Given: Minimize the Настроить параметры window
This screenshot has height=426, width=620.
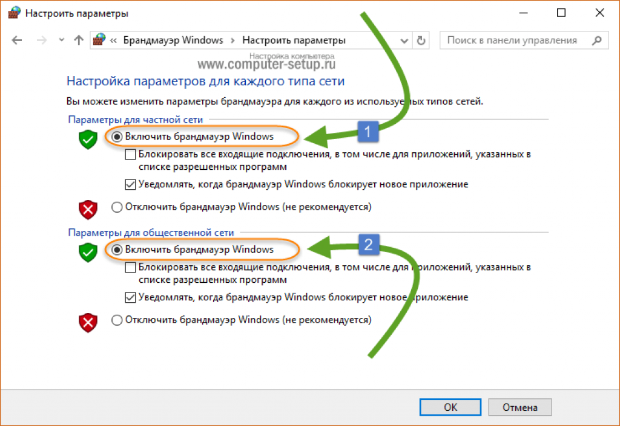Looking at the screenshot, I should tap(524, 13).
